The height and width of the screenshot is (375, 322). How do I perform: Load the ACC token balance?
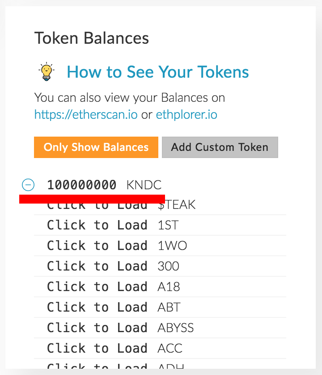point(97,348)
